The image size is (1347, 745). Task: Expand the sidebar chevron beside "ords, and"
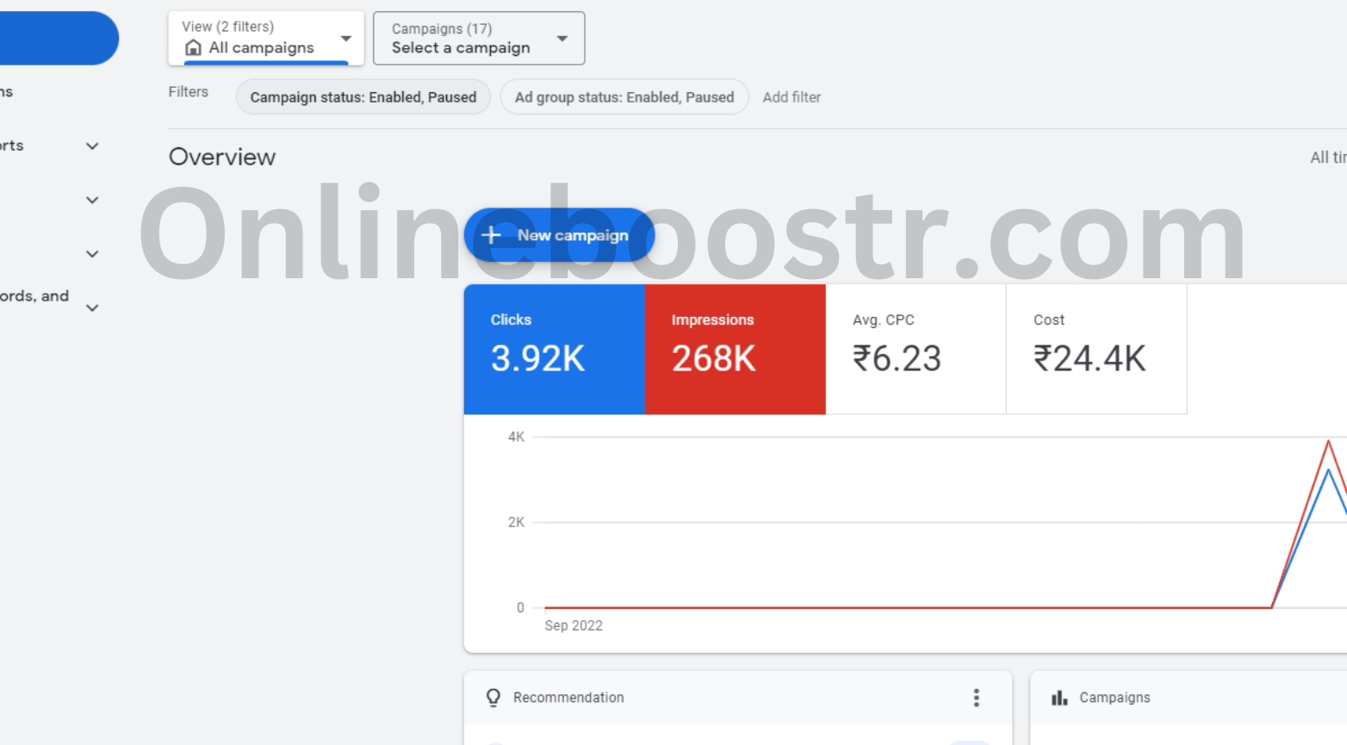click(x=92, y=307)
